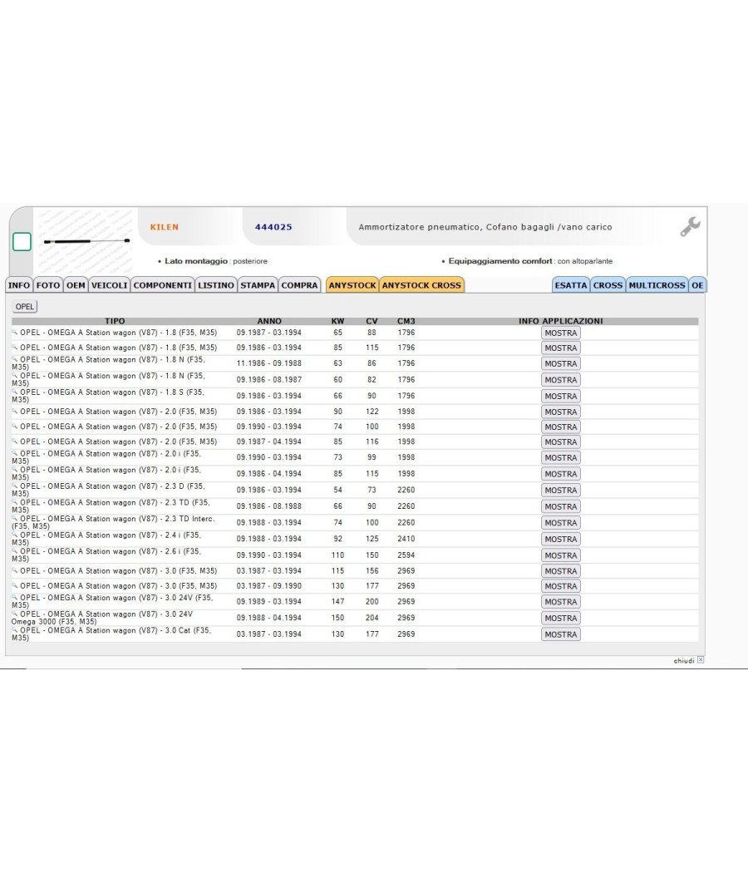Click magnifier icon for the 73 kW 2.0 i row
The height and width of the screenshot is (873, 748).
coord(15,454)
